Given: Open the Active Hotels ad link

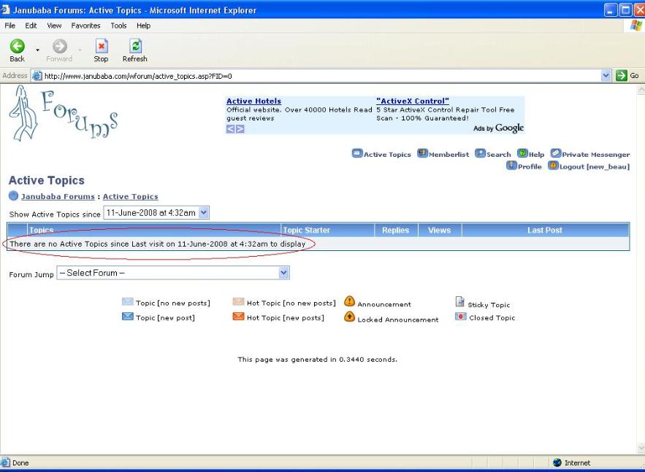Looking at the screenshot, I should coord(253,101).
